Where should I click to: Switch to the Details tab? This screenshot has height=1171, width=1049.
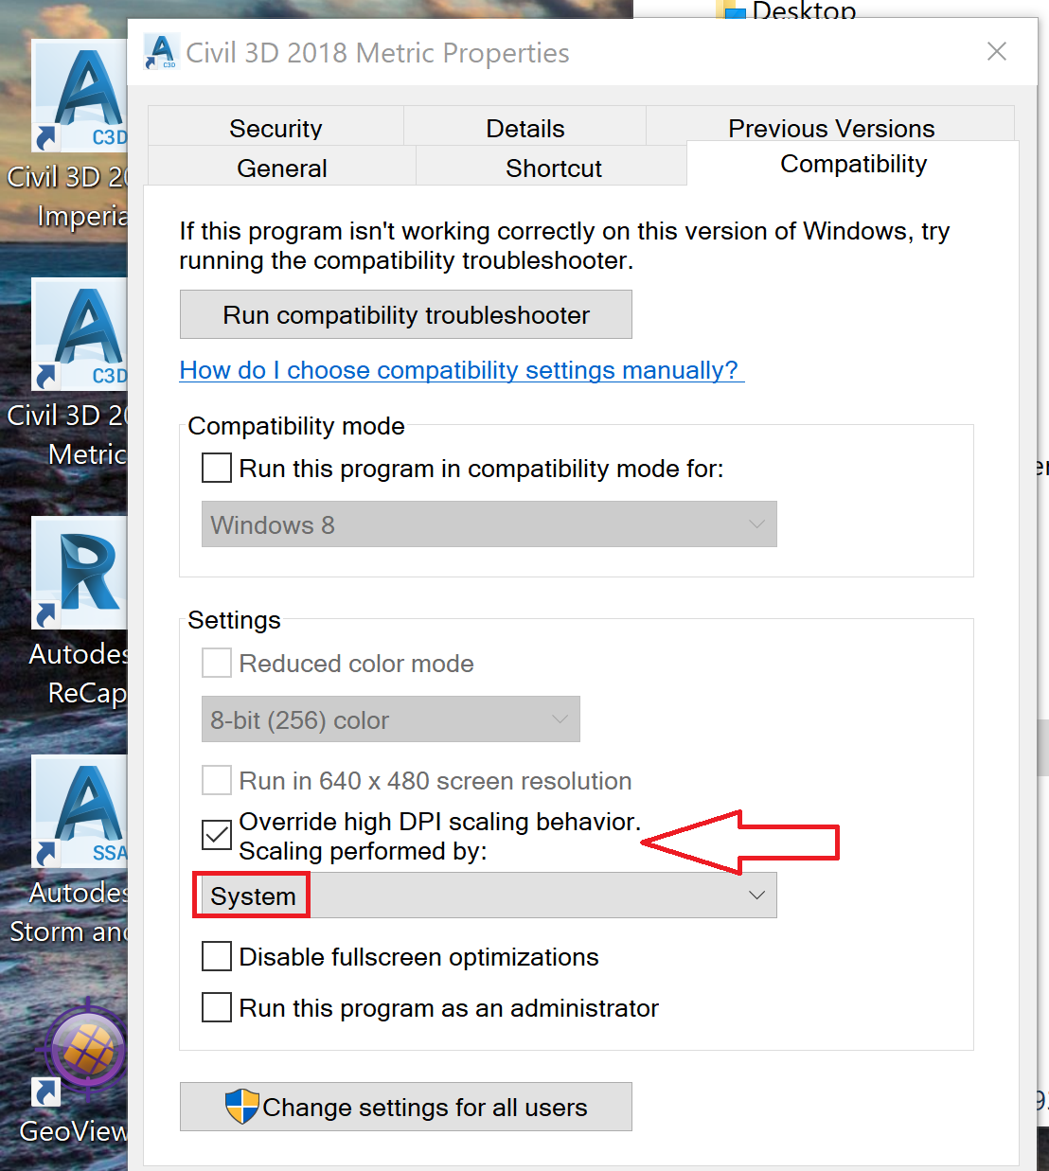coord(524,128)
